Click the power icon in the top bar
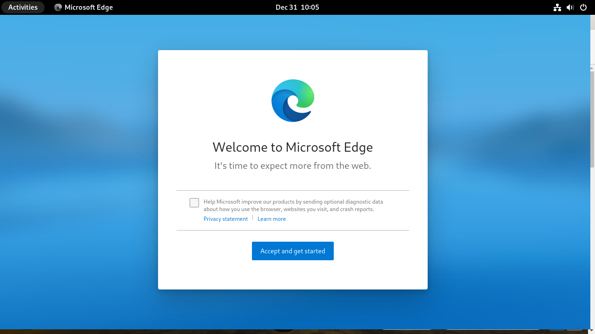Screen dimensions: 595x334 [x=583, y=7]
